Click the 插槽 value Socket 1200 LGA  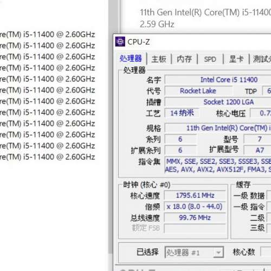(x=218, y=102)
